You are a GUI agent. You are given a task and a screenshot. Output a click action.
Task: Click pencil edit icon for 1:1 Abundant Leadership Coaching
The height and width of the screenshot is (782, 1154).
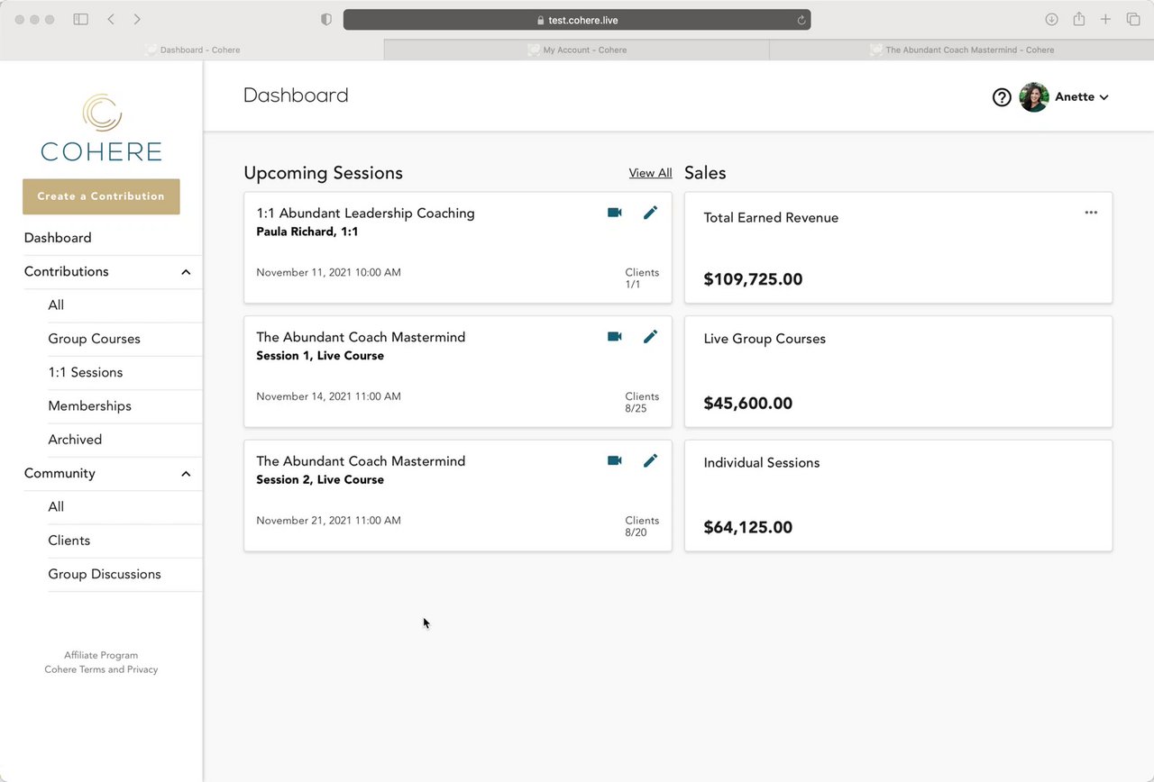[650, 213]
